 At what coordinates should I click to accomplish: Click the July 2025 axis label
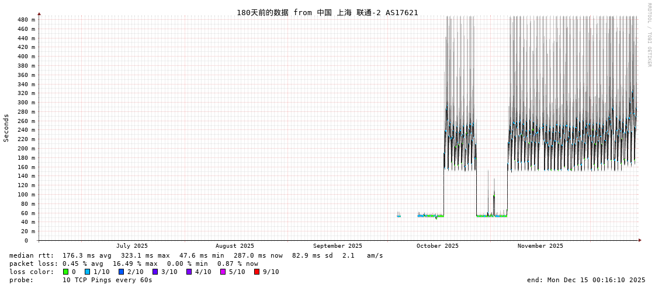pos(132,246)
